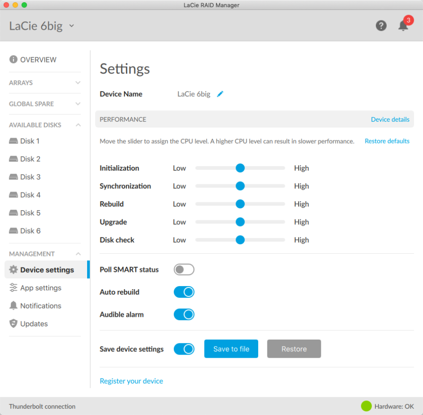Collapse the Available Disks section chevron

pyautogui.click(x=78, y=125)
